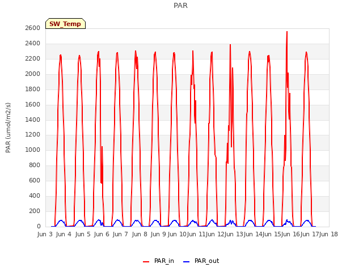This screenshot has height=272, width=363.
Task: Click the Jun 8 x-axis label
Action: pyautogui.click(x=140, y=234)
